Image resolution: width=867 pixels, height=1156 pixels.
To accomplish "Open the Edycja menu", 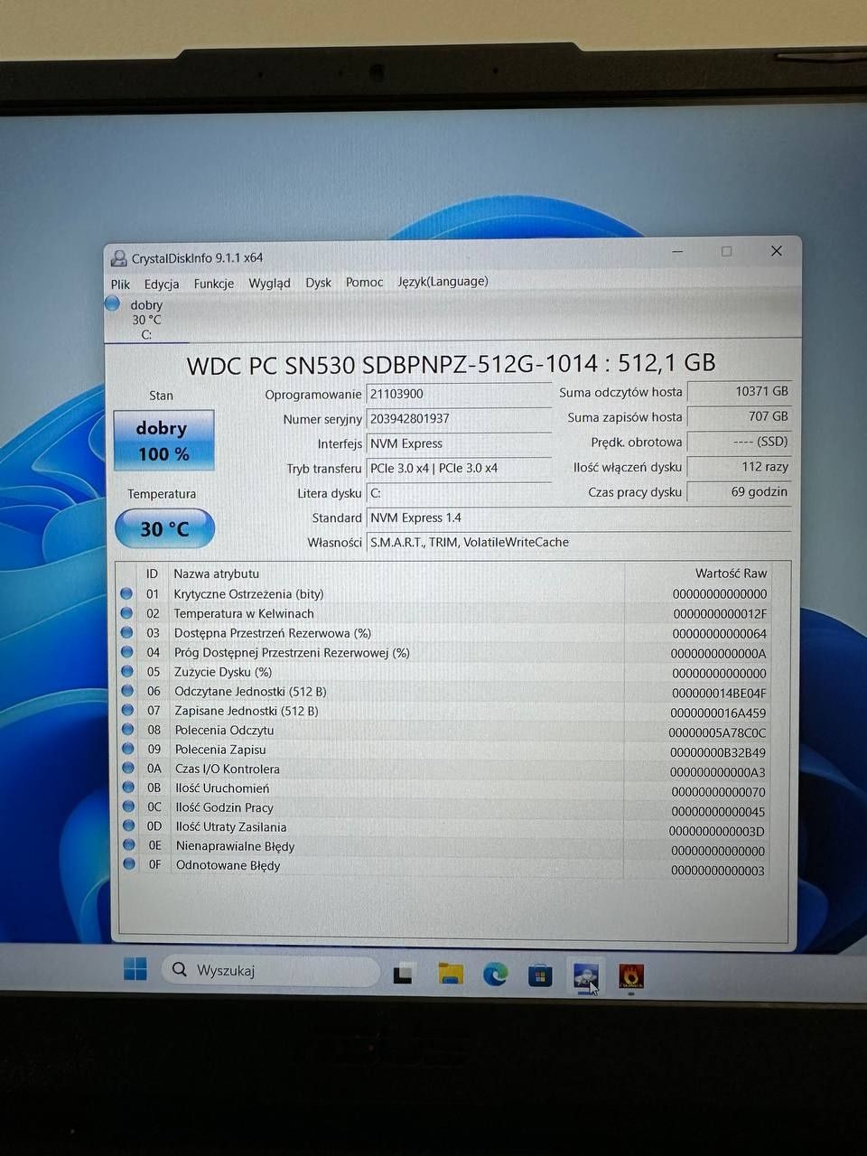I will click(162, 284).
